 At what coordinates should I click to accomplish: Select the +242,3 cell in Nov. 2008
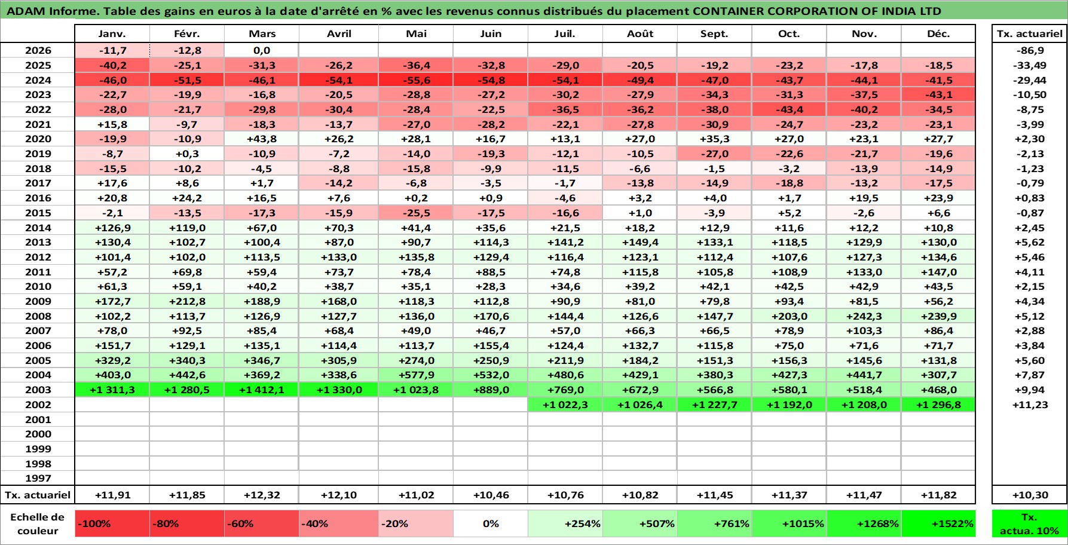[864, 316]
